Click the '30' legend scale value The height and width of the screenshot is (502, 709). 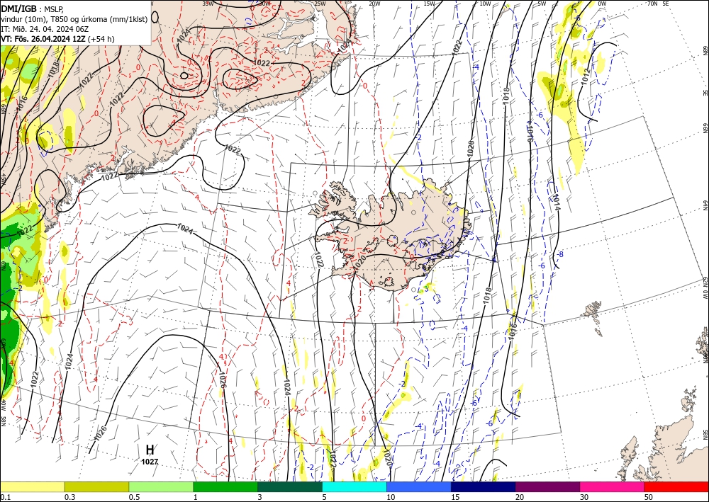pyautogui.click(x=584, y=497)
